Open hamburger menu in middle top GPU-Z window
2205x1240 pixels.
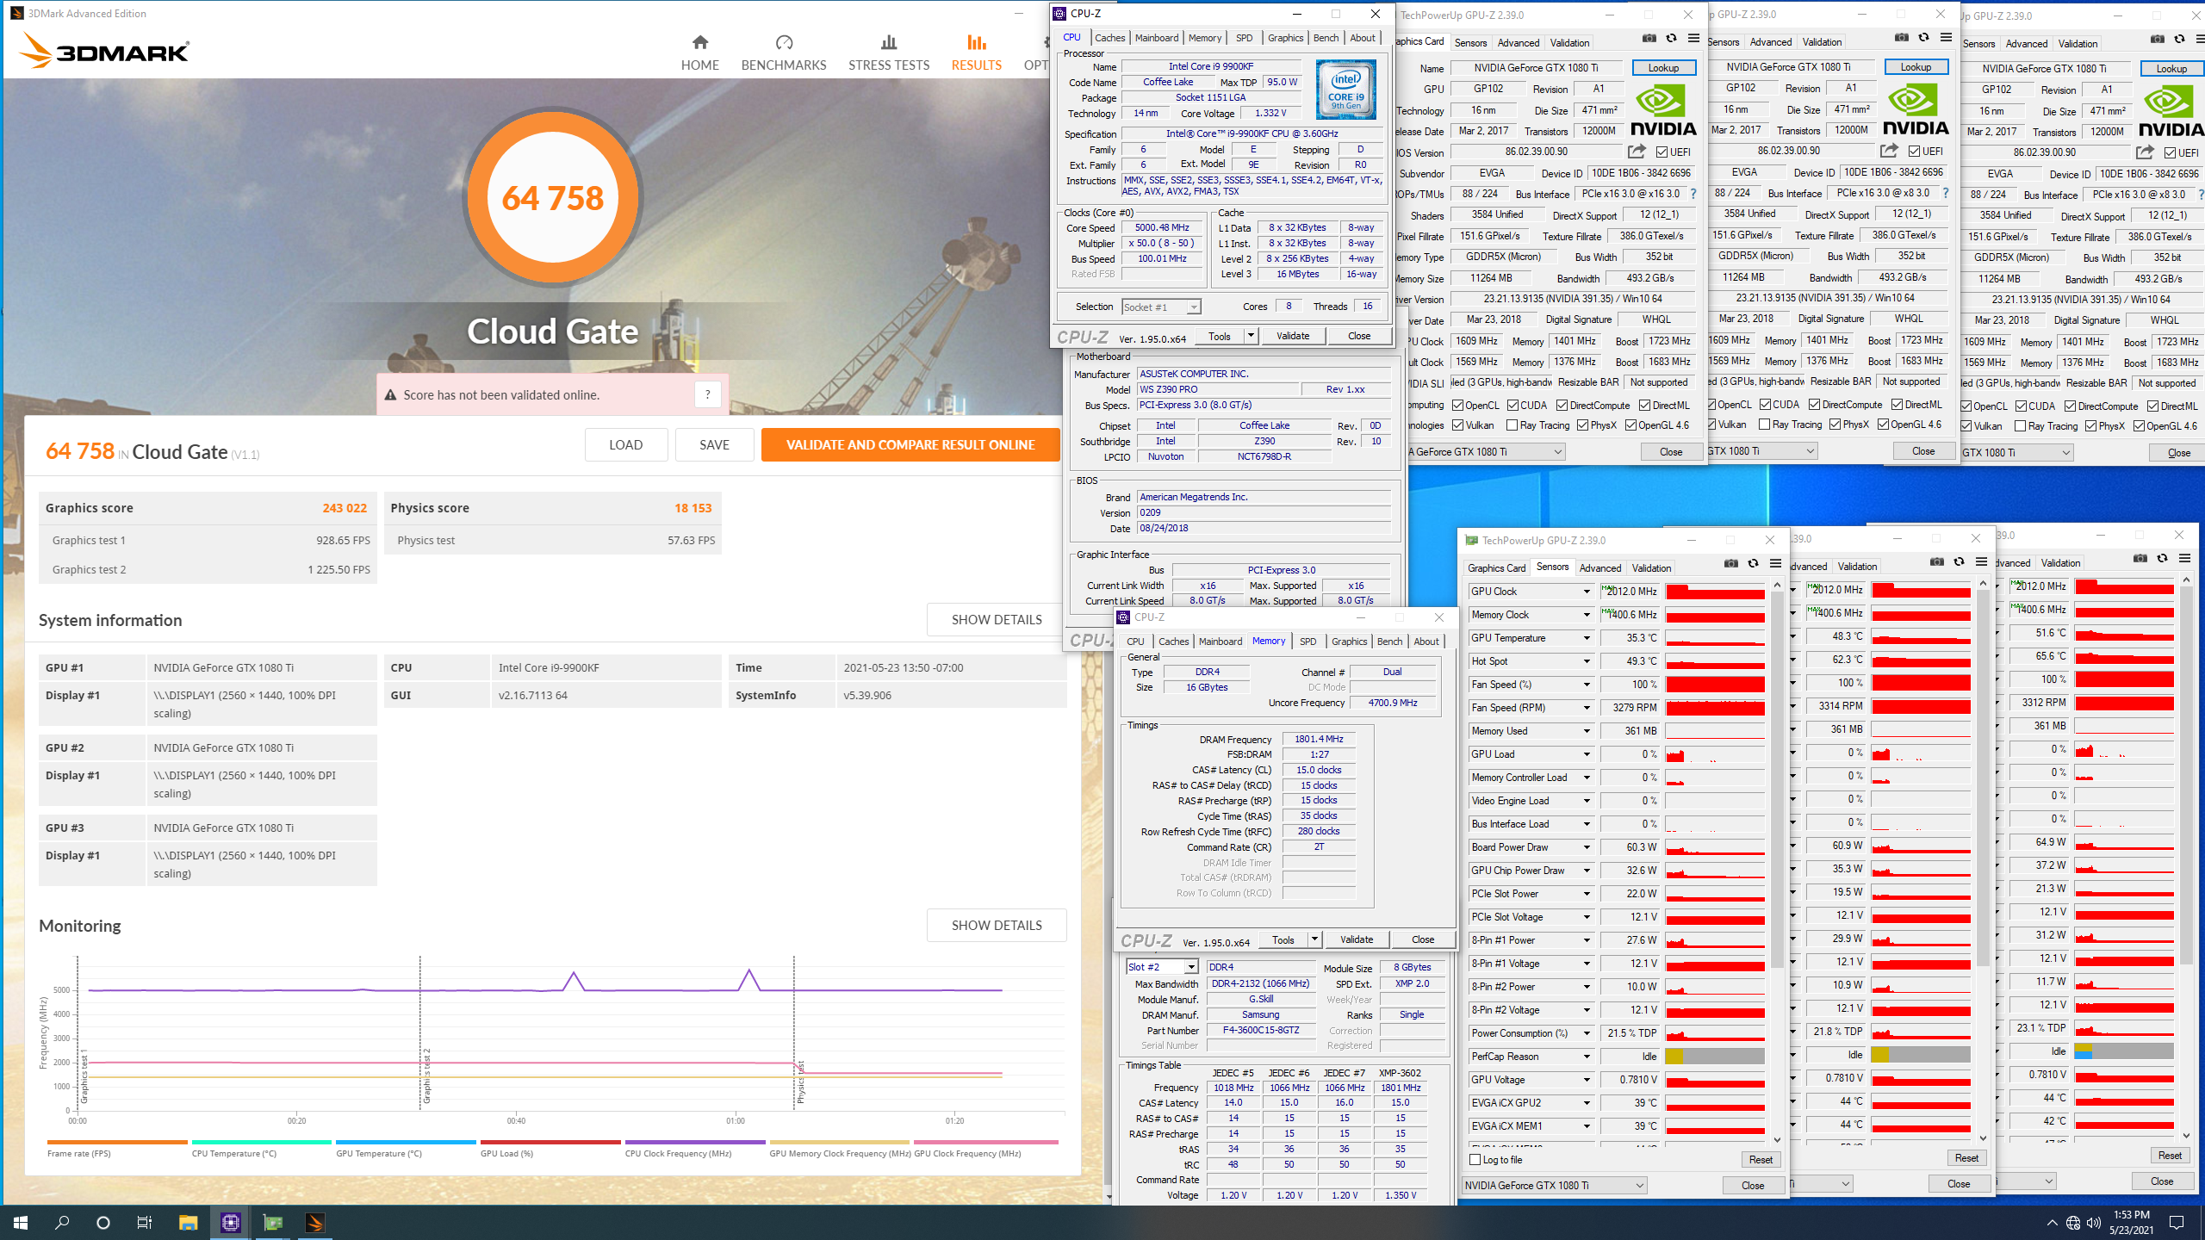(1946, 37)
